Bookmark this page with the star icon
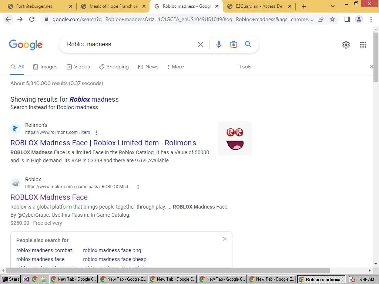Viewport: 379px width, 284px height. [332, 19]
